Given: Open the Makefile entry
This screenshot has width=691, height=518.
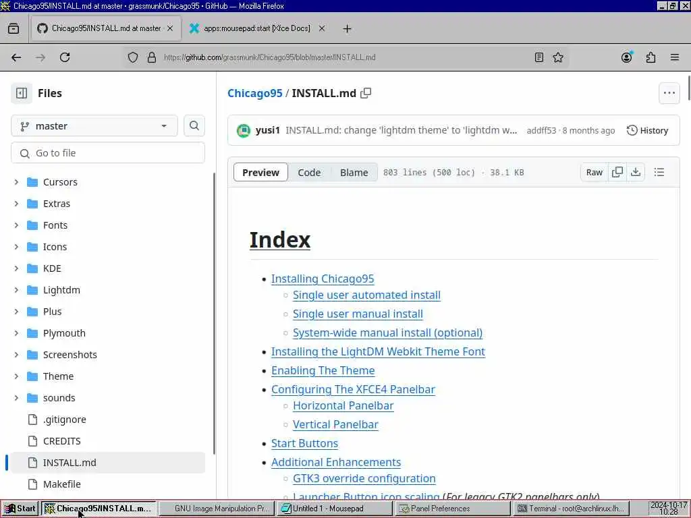Looking at the screenshot, I should (61, 484).
